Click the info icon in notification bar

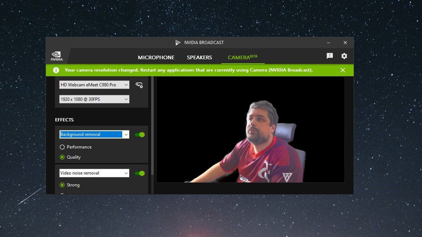pos(56,70)
